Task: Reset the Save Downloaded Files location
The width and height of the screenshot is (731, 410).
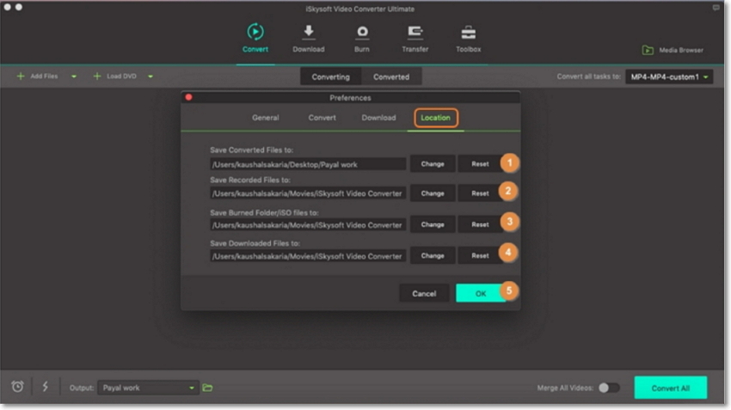Action: tap(480, 255)
